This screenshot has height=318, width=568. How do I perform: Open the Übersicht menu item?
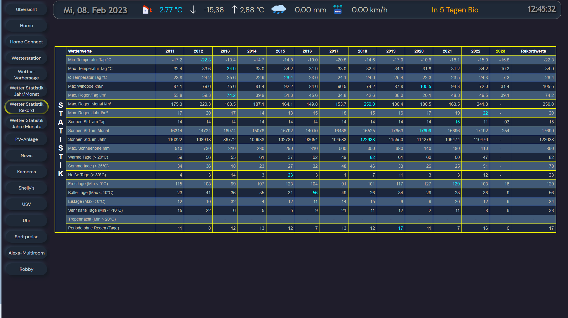(x=27, y=9)
